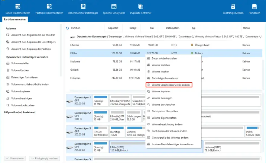This screenshot has height=163, width=266.
Task: Choose Volume verschieben/Größe ändern in context menu
Action: [169, 85]
